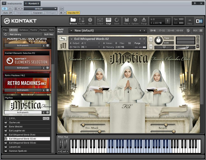Viewport: 206px width, 160px height.
Task: Pin the Instrumente plugin window
Action: (x=195, y=3)
